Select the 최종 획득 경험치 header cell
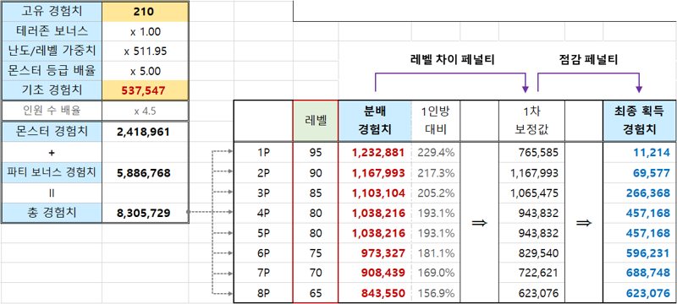 (x=640, y=121)
